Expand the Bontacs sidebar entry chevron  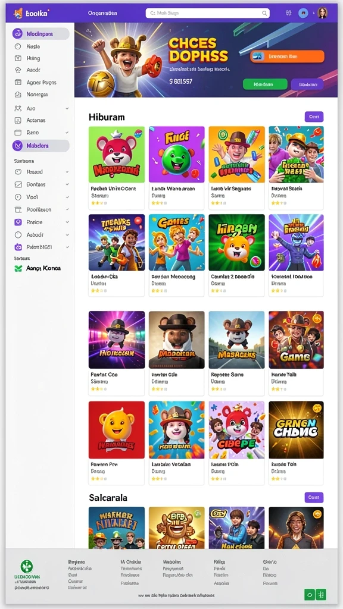pos(67,184)
